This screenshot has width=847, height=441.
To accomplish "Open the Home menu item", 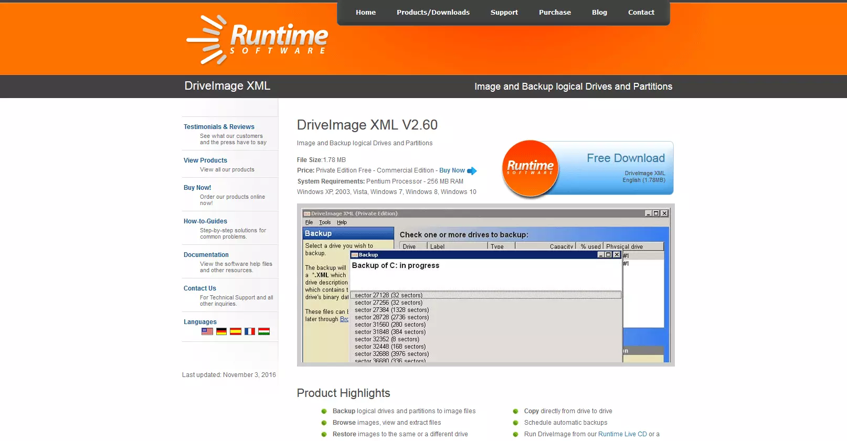I will coord(366,13).
